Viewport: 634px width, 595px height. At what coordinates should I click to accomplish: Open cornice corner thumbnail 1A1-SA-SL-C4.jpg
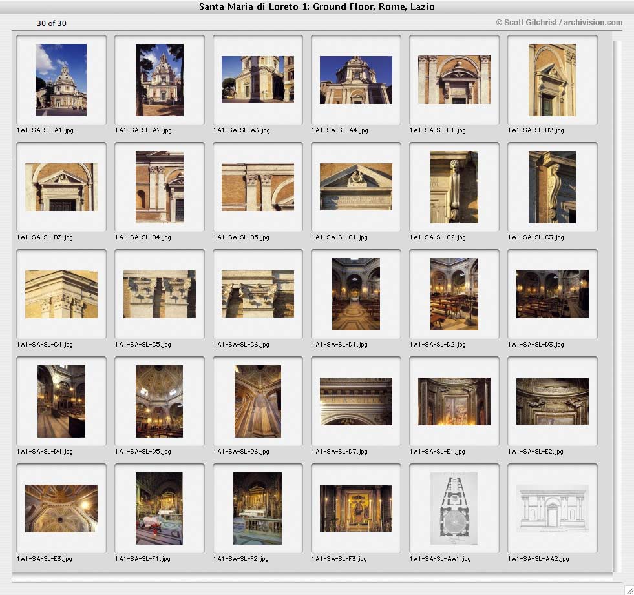61,294
